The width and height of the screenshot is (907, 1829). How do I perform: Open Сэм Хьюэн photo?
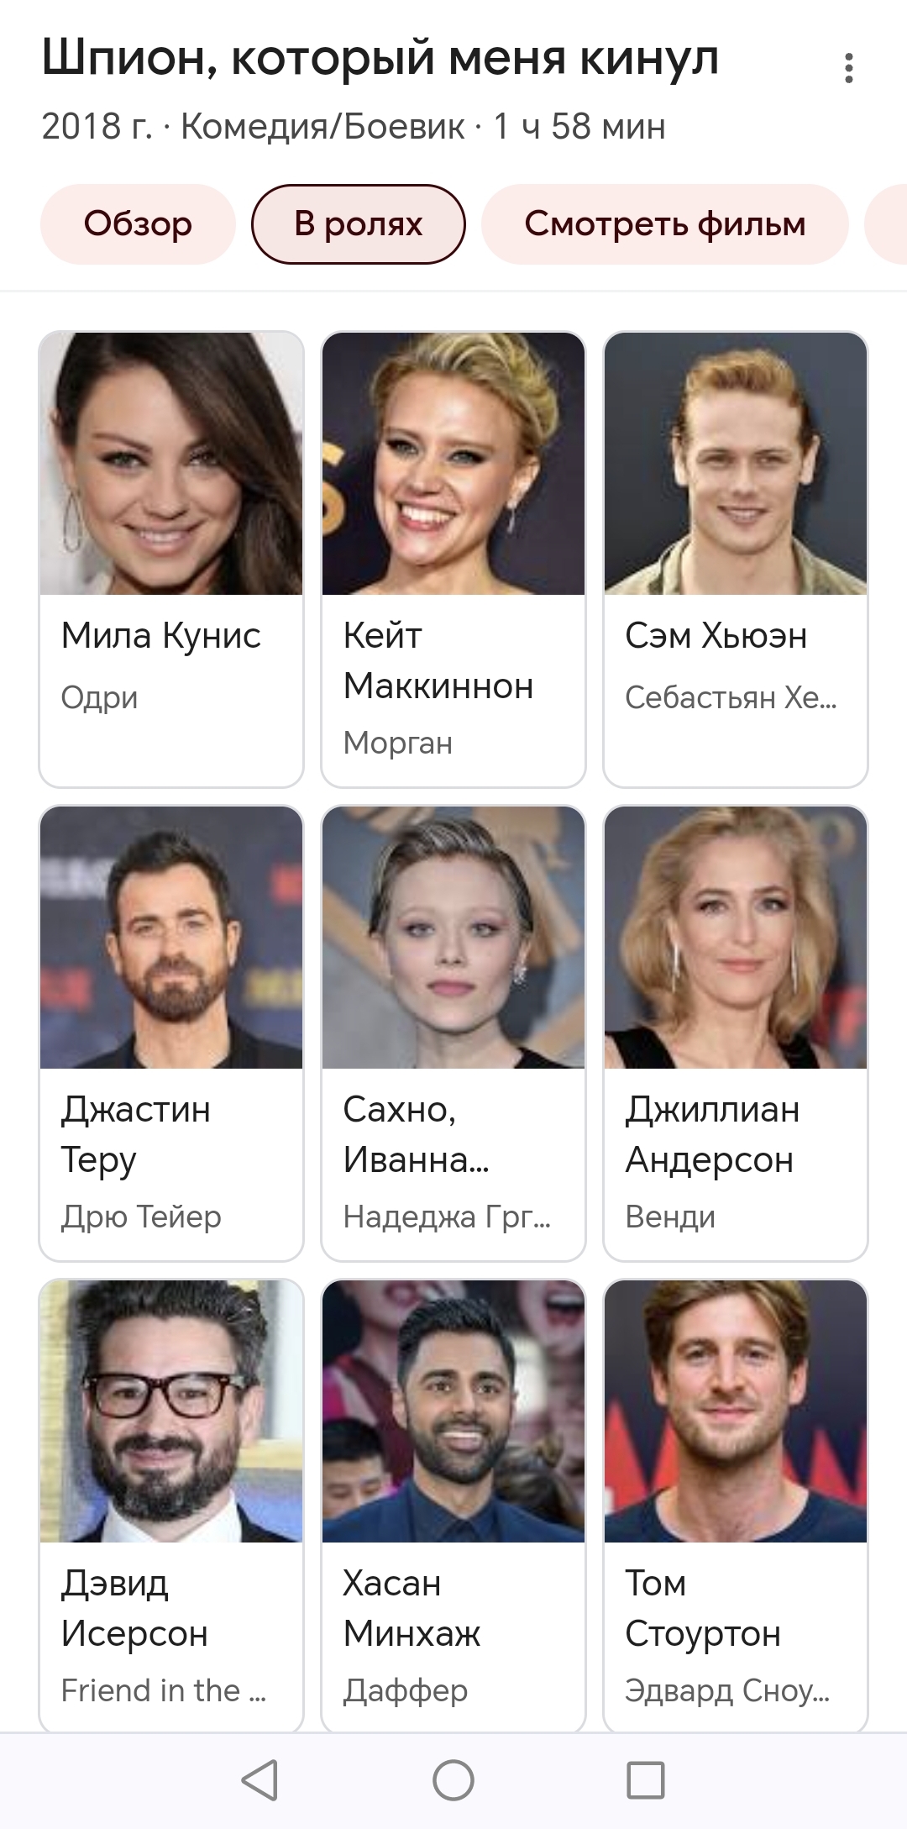pos(736,464)
